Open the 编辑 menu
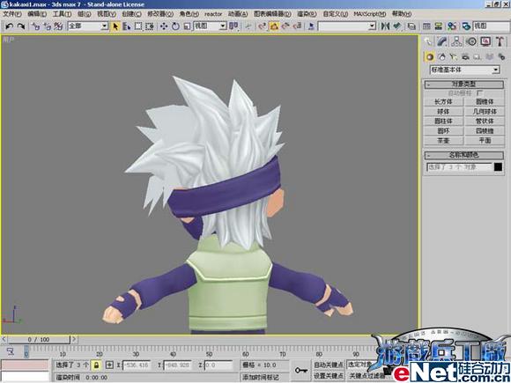The width and height of the screenshot is (511, 383). pyautogui.click(x=37, y=14)
